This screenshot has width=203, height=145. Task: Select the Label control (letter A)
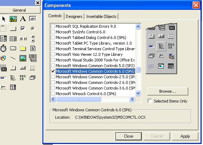pos(23,19)
